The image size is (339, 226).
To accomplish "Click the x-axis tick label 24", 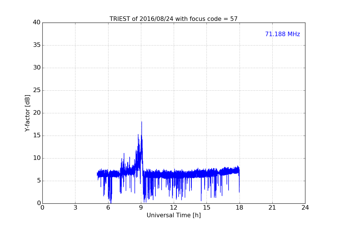I will tap(305, 208).
